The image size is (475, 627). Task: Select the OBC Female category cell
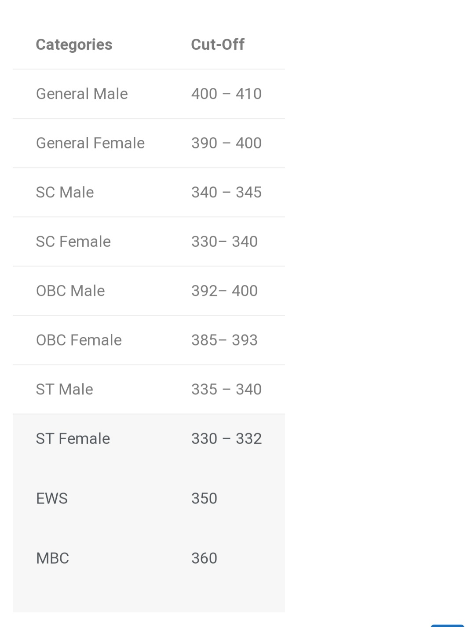(x=79, y=340)
